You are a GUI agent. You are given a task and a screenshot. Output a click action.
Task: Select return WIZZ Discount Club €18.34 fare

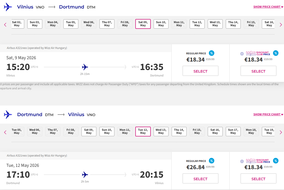point(258,179)
